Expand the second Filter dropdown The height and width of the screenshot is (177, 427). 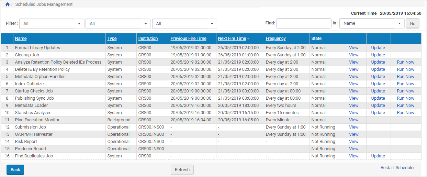pyautogui.click(x=118, y=24)
